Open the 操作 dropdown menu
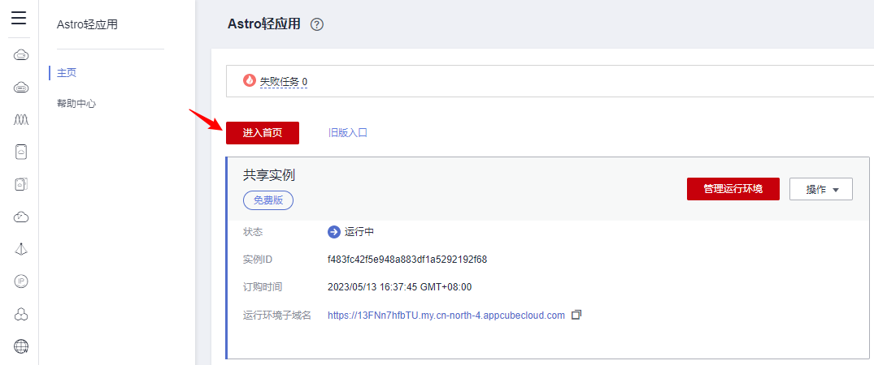Viewport: 874px width, 365px height. tap(821, 189)
